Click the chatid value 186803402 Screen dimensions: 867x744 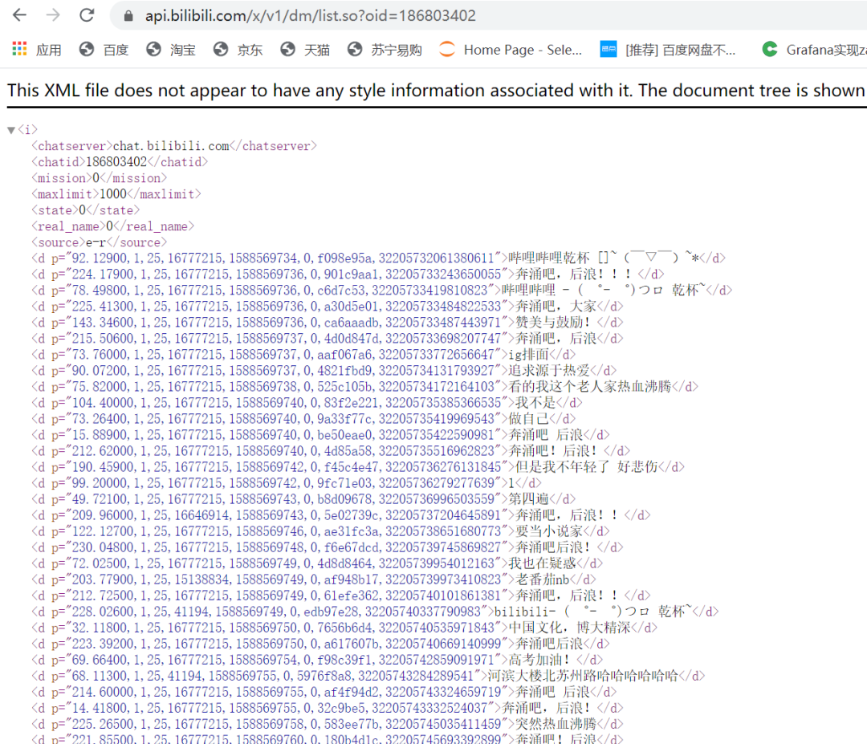[x=116, y=162]
